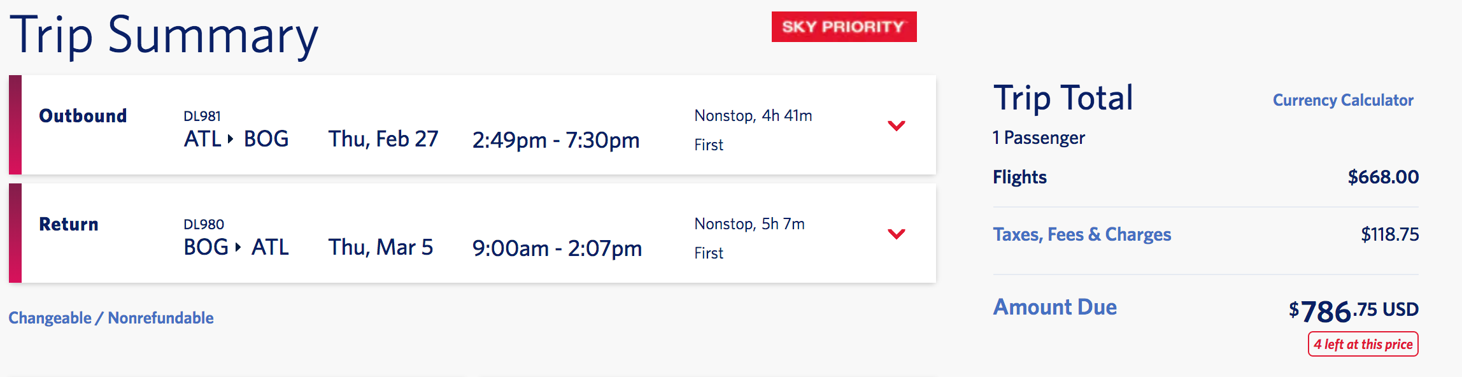Select the DL980 flight number
Viewport: 1462px width, 377px height.
click(x=204, y=224)
